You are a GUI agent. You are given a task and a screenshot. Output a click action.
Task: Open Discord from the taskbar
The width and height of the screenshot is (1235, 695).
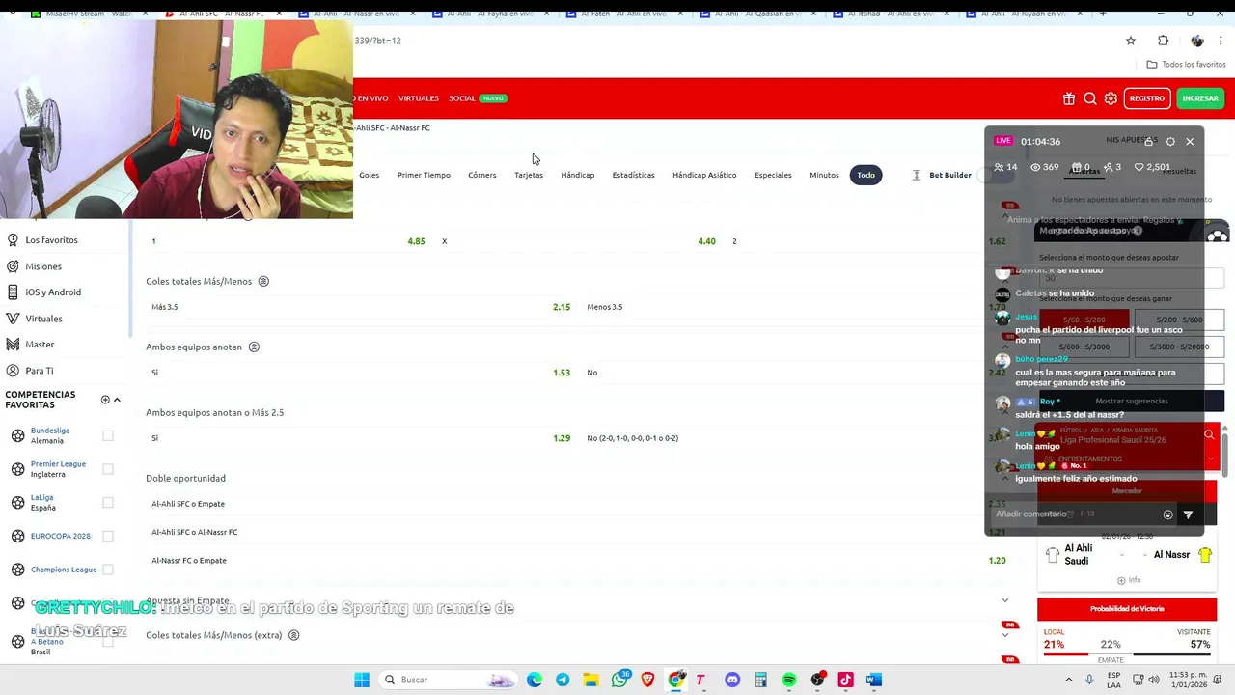pyautogui.click(x=732, y=680)
